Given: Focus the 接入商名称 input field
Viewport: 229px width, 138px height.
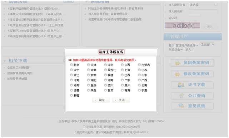Looking at the screenshot, I should point(203,11).
